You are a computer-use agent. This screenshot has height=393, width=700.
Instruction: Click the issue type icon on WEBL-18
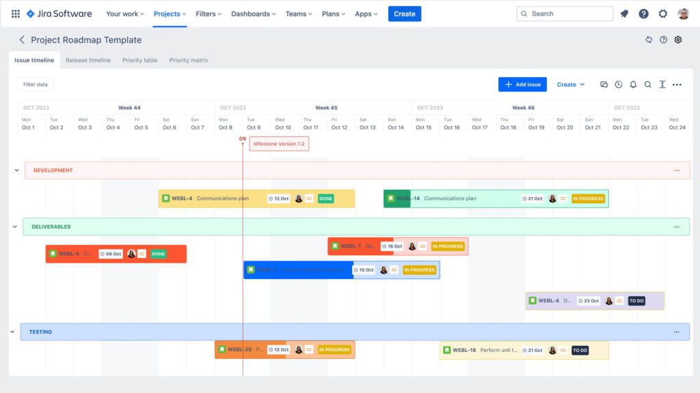point(447,350)
